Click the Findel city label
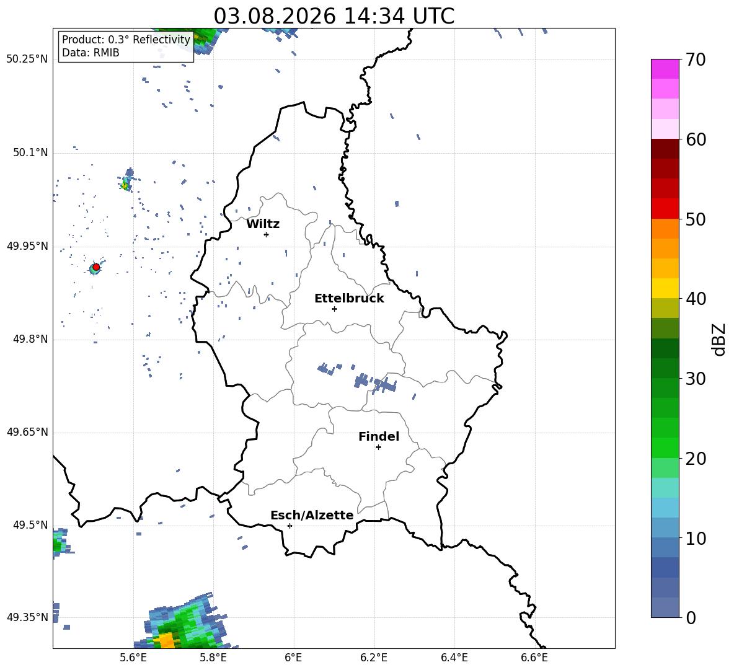The height and width of the screenshot is (670, 734). [379, 436]
